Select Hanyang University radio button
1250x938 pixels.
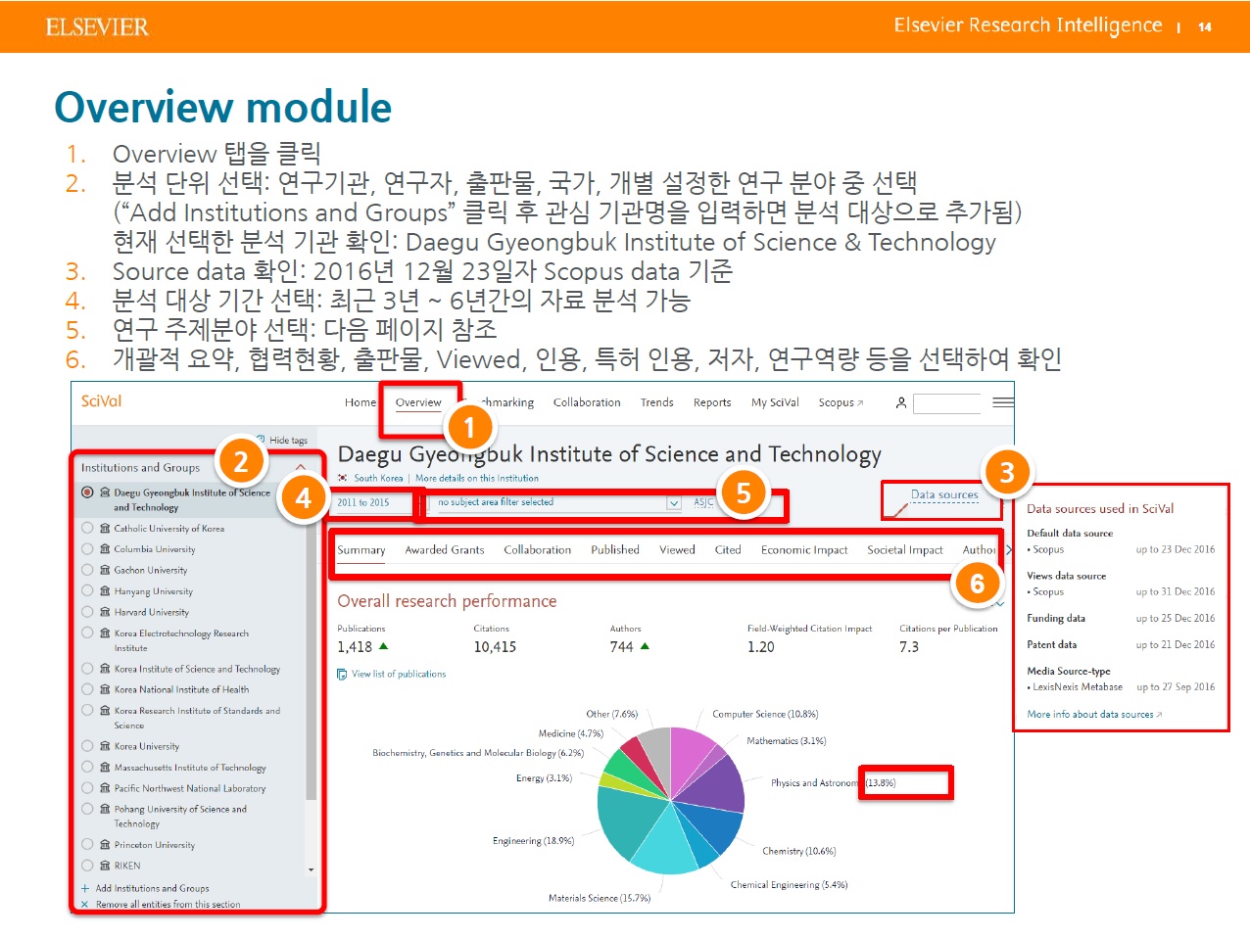pyautogui.click(x=87, y=590)
